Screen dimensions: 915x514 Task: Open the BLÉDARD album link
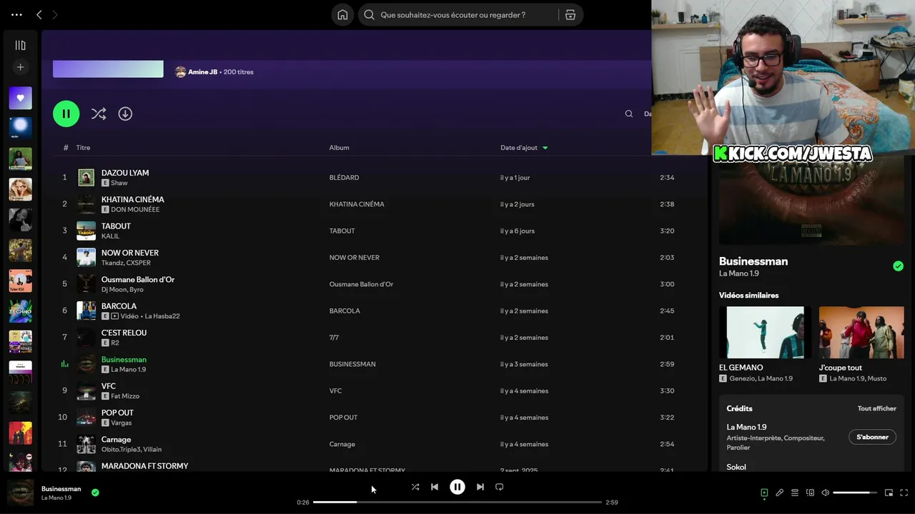[x=344, y=178]
